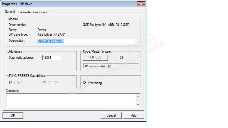The width and height of the screenshot is (228, 128).
Task: Select the General tab
Action: pyautogui.click(x=10, y=12)
